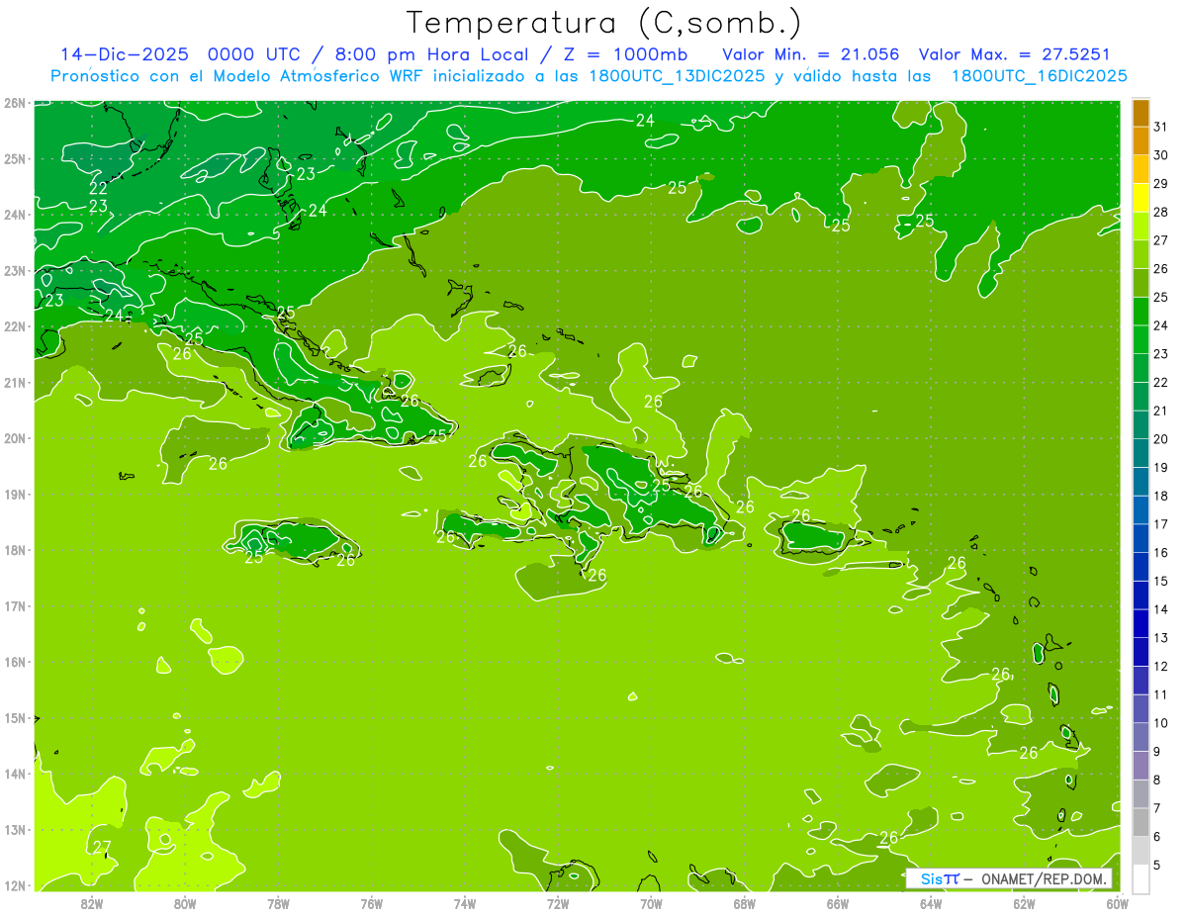This screenshot has width=1187, height=917.
Task: Click the '26N' latitude axis label
Action: click(14, 103)
